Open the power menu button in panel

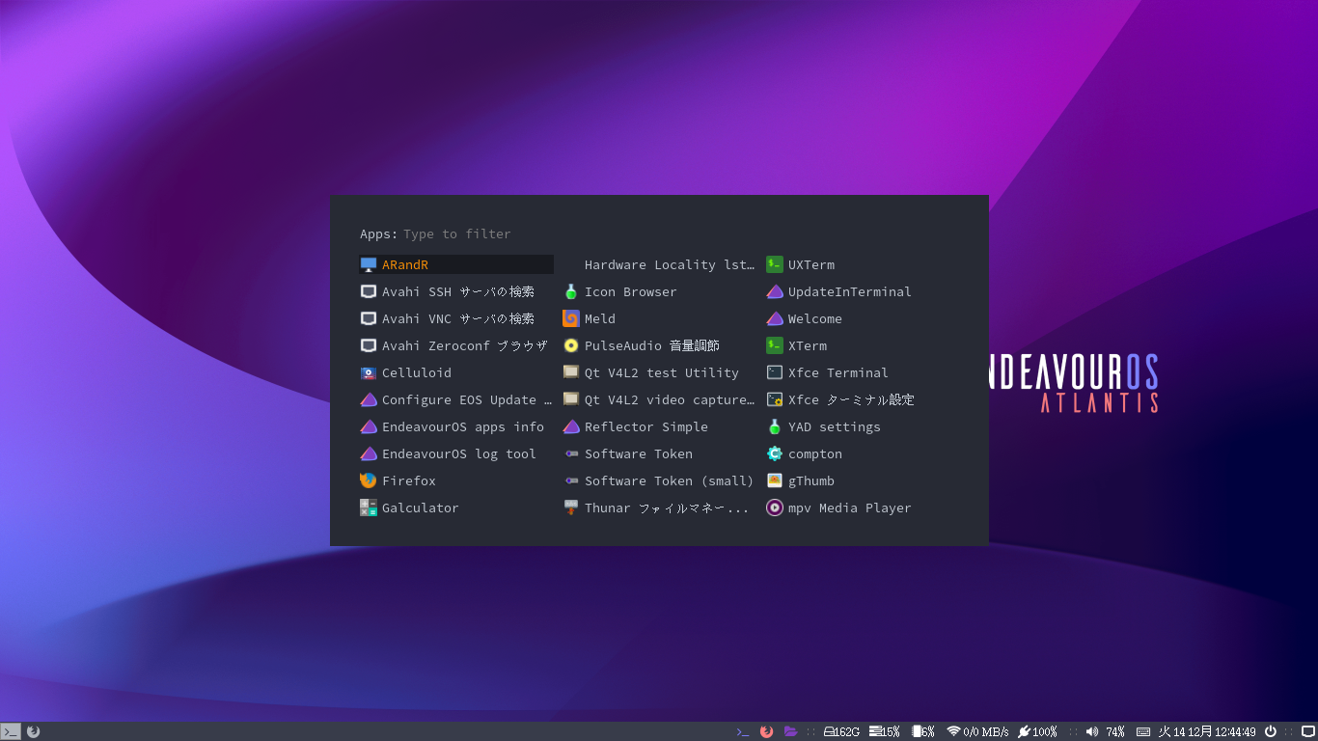(x=1271, y=731)
